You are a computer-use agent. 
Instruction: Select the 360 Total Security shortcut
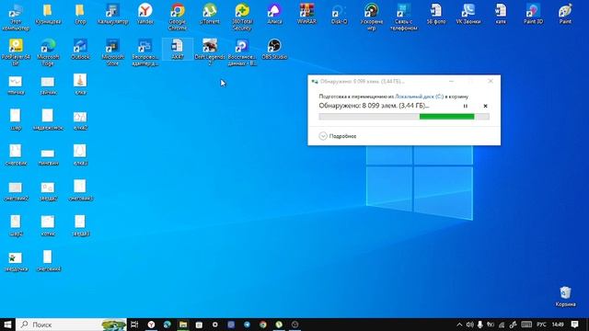click(242, 17)
